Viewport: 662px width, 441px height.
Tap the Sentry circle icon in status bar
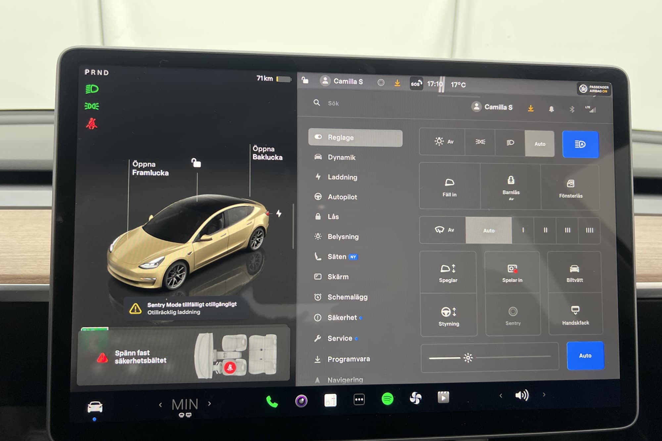(x=381, y=82)
